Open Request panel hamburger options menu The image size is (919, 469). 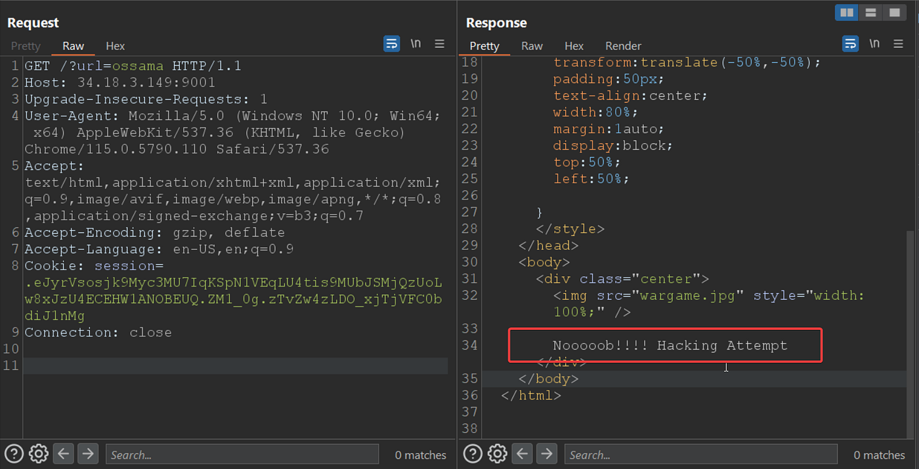click(x=440, y=44)
